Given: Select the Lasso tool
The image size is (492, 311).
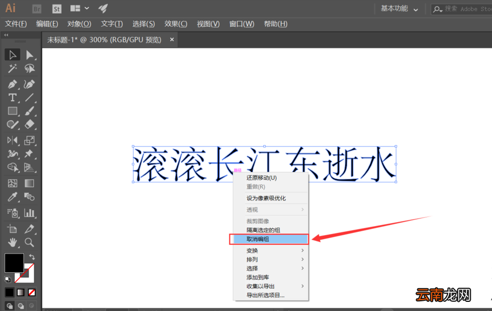Looking at the screenshot, I should 30,68.
